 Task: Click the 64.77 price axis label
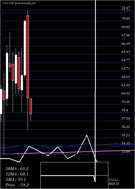click(x=126, y=60)
